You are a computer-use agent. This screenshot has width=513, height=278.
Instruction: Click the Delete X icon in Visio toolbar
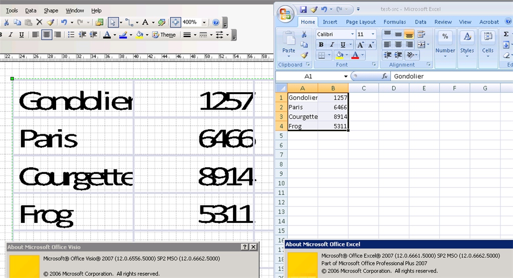point(39,22)
